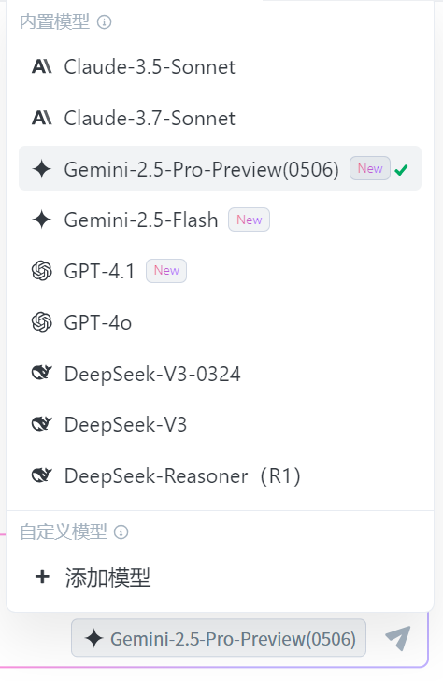
Task: Choose GPT-4.1 from the model list
Action: pyautogui.click(x=220, y=271)
